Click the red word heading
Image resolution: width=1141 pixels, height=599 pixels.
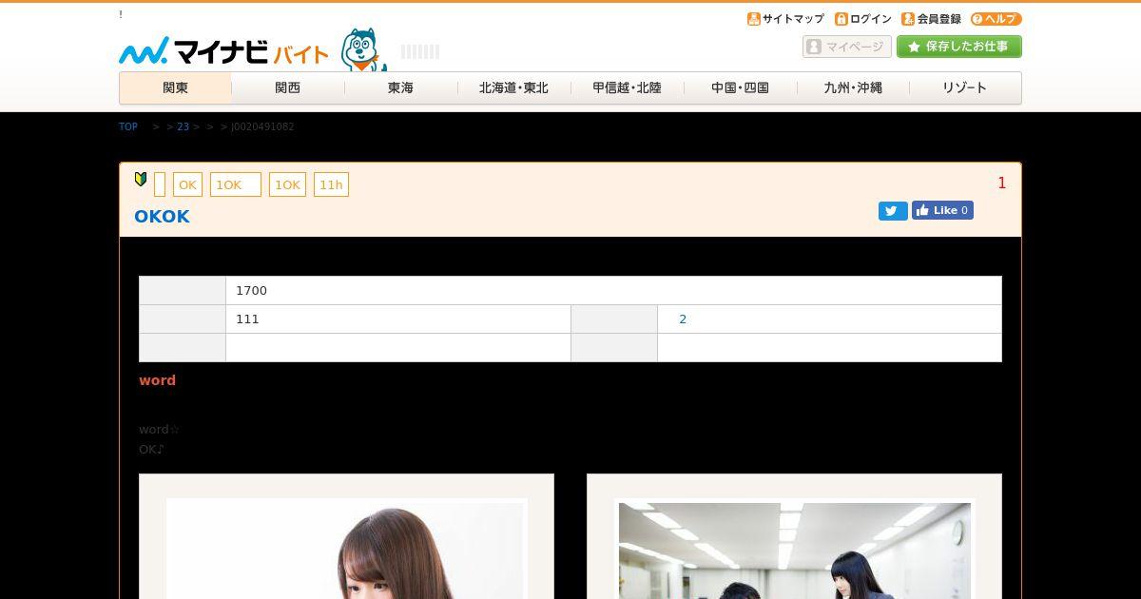(x=157, y=380)
